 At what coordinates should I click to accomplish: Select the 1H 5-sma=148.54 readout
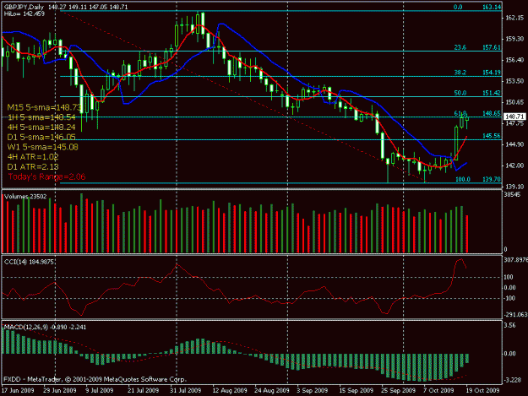pyautogui.click(x=41, y=117)
